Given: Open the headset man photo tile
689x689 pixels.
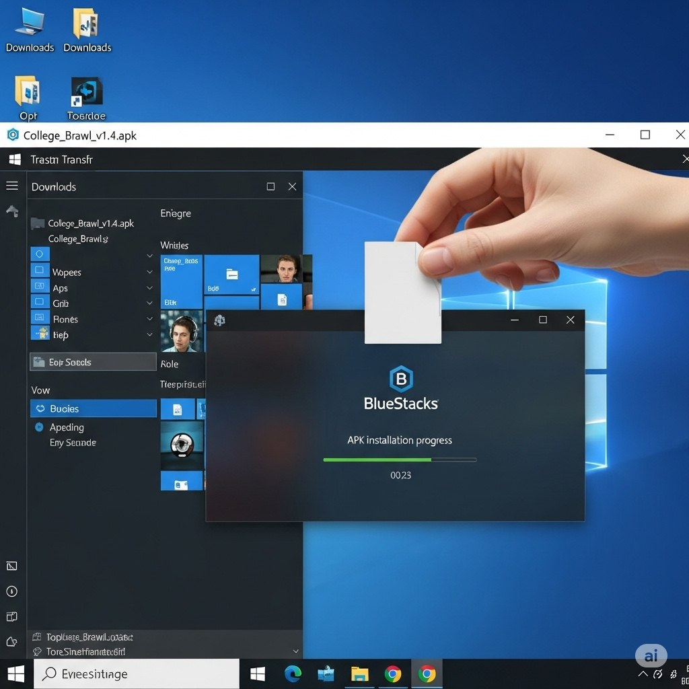Looking at the screenshot, I should click(x=182, y=331).
